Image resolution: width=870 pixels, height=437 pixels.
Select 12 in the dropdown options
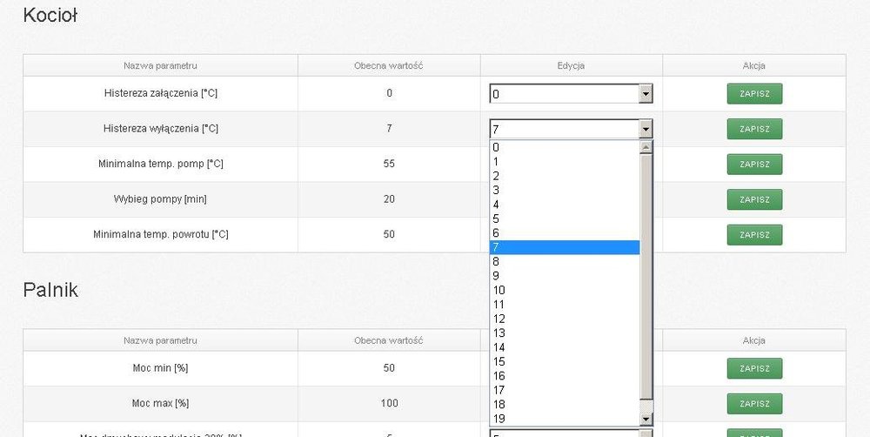[x=564, y=319]
